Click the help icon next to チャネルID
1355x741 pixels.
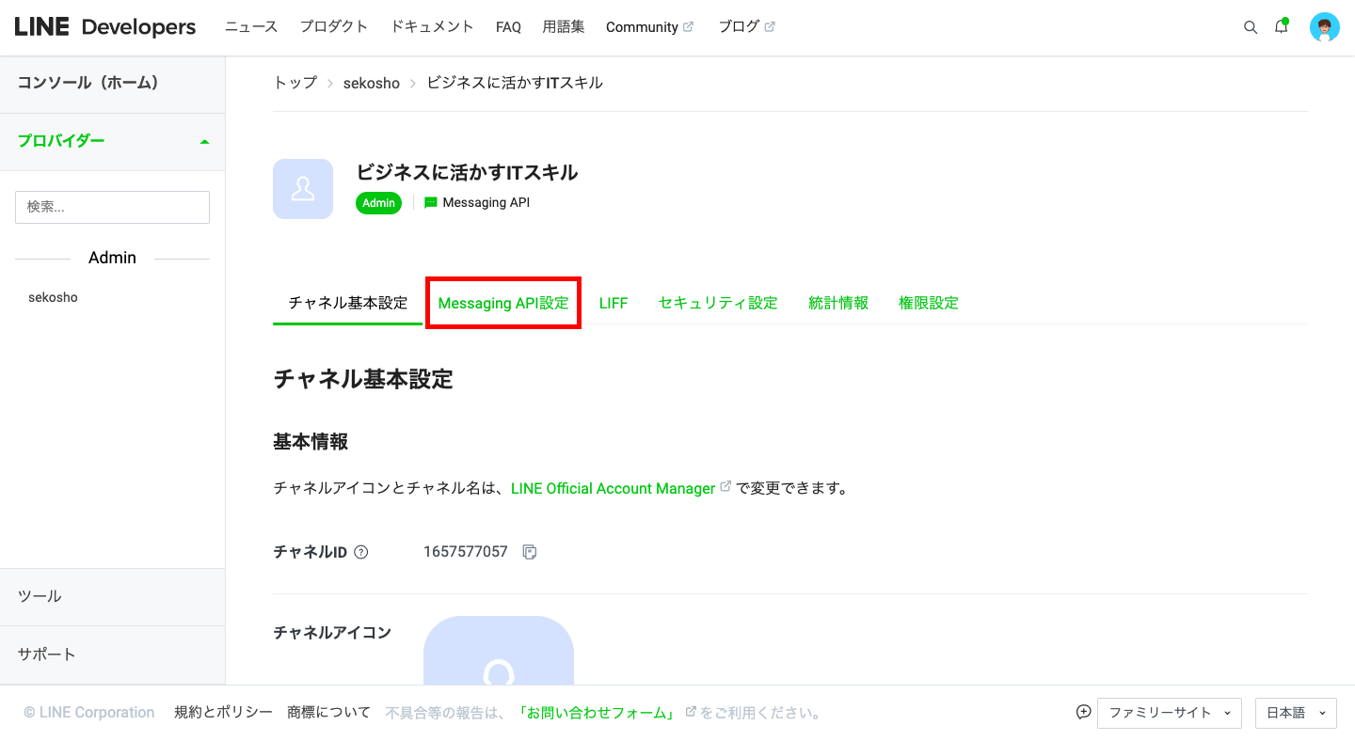tap(362, 552)
